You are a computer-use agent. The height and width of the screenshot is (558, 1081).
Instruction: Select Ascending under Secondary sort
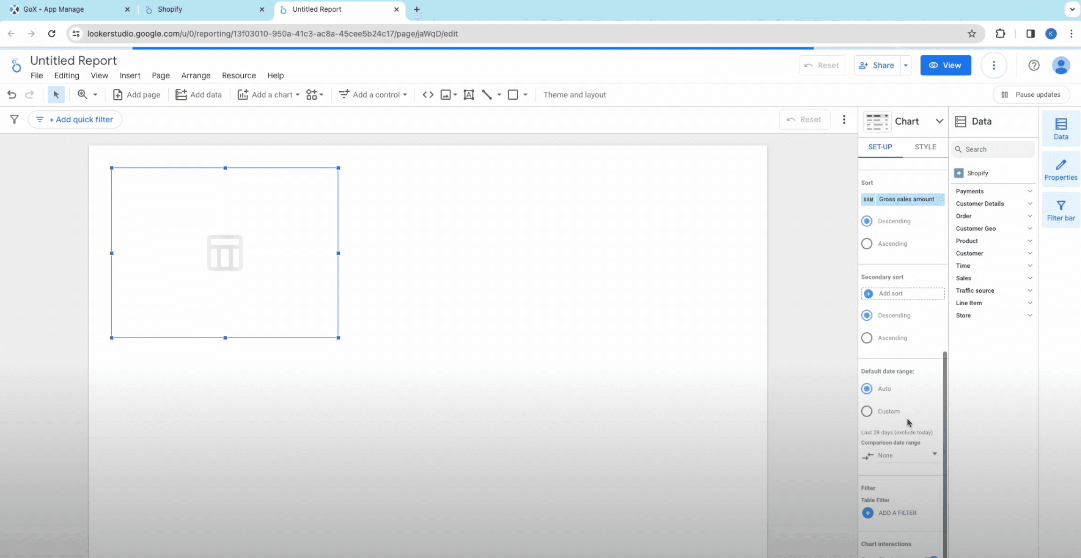[867, 338]
